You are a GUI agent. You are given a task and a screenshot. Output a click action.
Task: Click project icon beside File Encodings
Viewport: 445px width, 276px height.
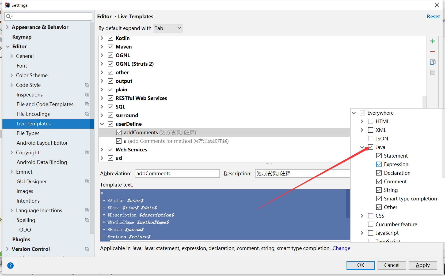(x=87, y=114)
